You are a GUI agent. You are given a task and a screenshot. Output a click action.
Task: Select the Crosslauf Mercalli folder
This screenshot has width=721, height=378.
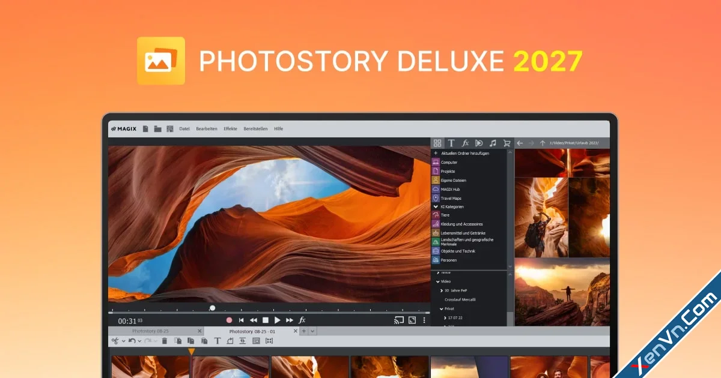[460, 299]
